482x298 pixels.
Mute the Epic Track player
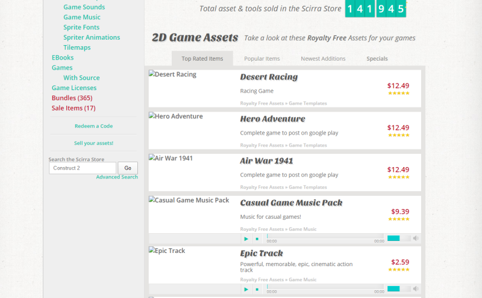coord(416,288)
